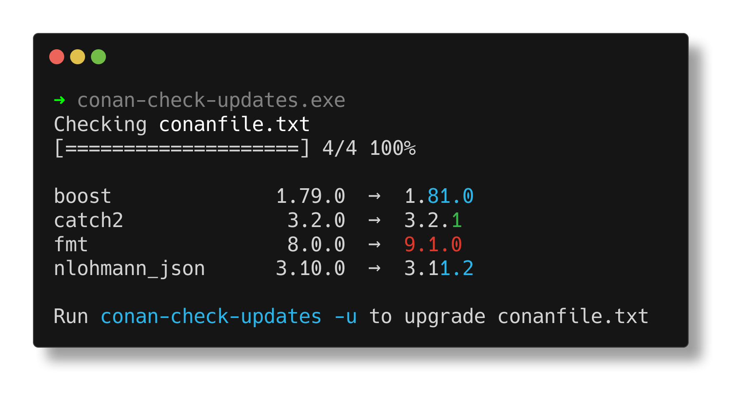Click the arrow in the catch2 row

[x=374, y=220]
